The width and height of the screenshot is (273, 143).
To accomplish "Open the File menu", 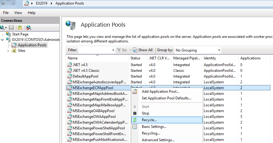I will point(6,13).
